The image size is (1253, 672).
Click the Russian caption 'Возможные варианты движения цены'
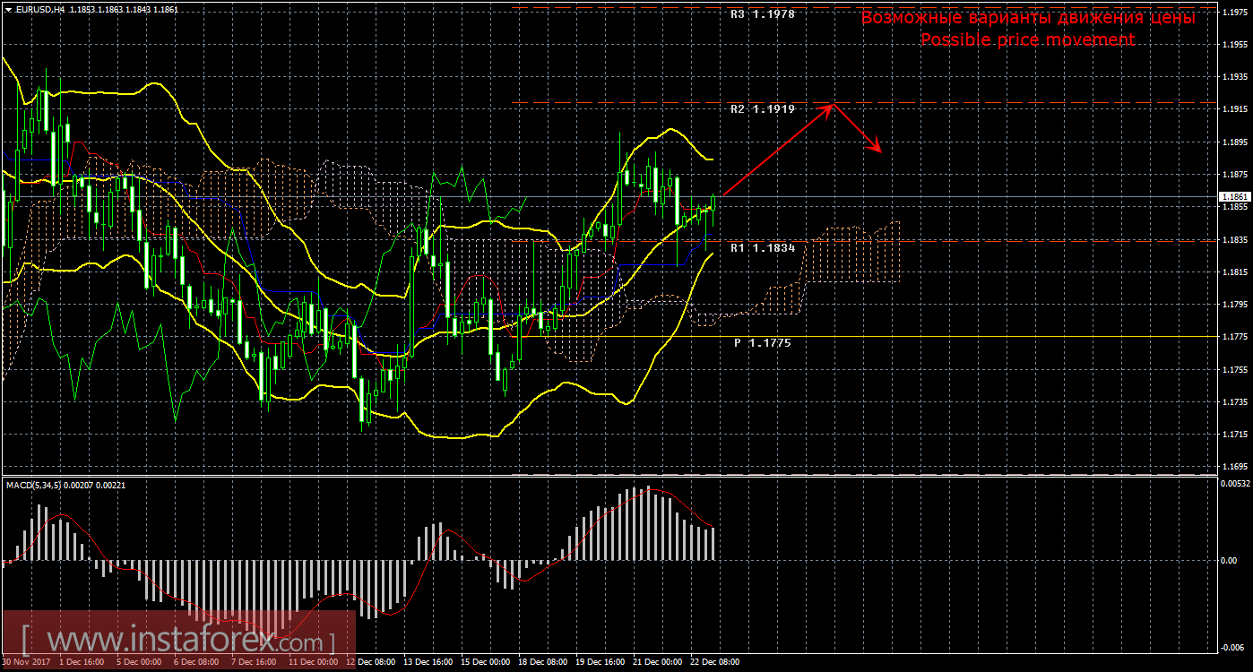(1028, 17)
